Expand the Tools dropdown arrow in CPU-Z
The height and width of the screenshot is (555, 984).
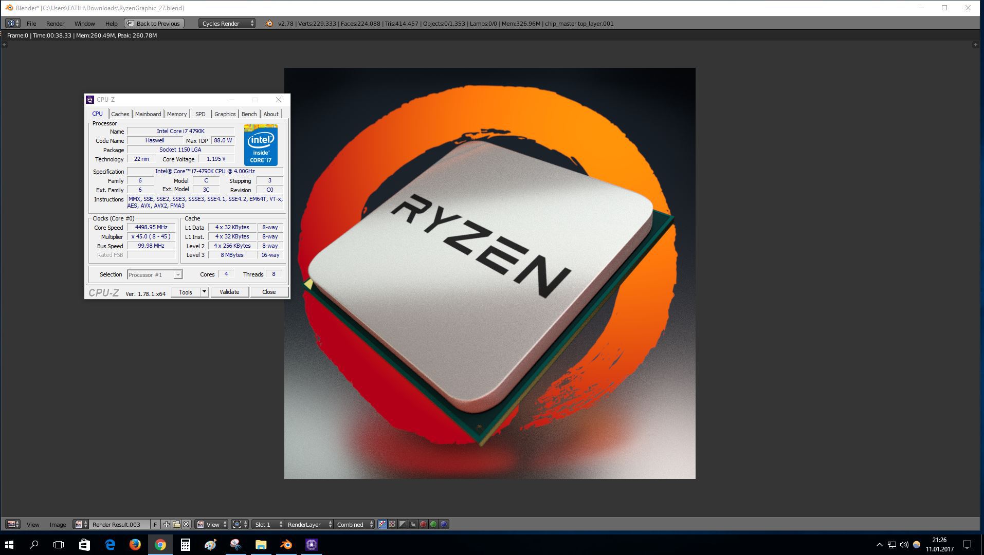[204, 292]
